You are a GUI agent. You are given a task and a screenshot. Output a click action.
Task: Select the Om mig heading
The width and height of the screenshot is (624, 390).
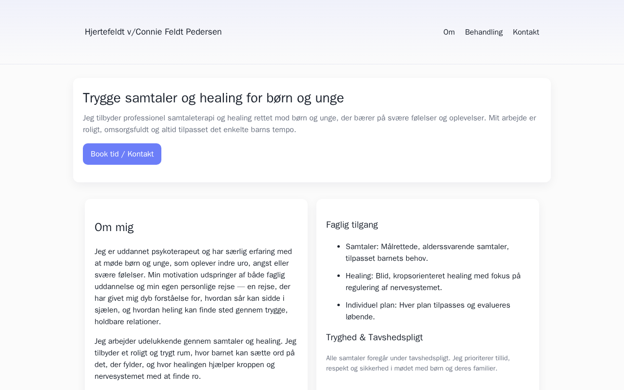click(114, 227)
